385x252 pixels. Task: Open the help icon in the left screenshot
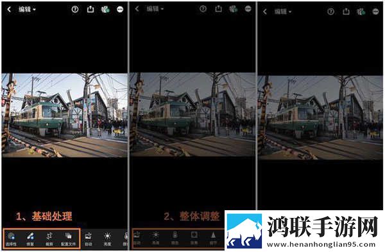point(75,10)
